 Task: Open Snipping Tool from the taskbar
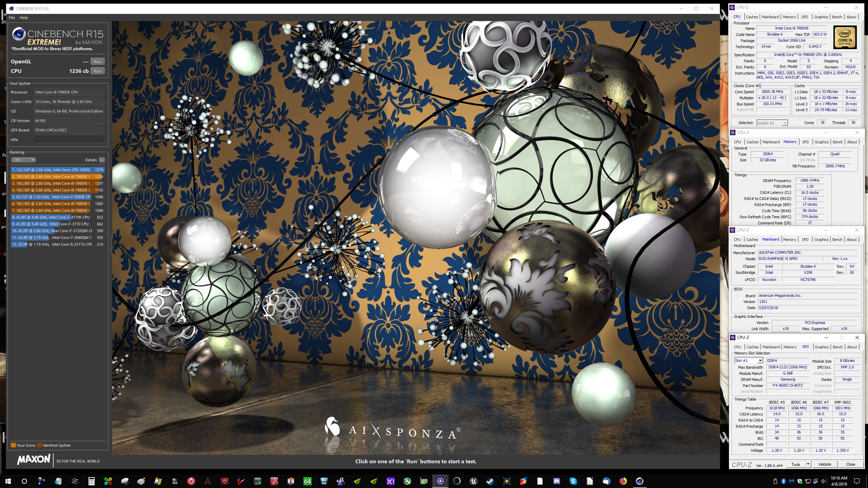point(124,481)
